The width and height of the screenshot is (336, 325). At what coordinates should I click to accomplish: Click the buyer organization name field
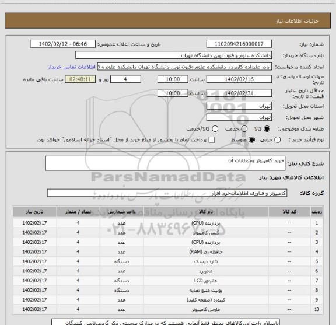(x=174, y=55)
